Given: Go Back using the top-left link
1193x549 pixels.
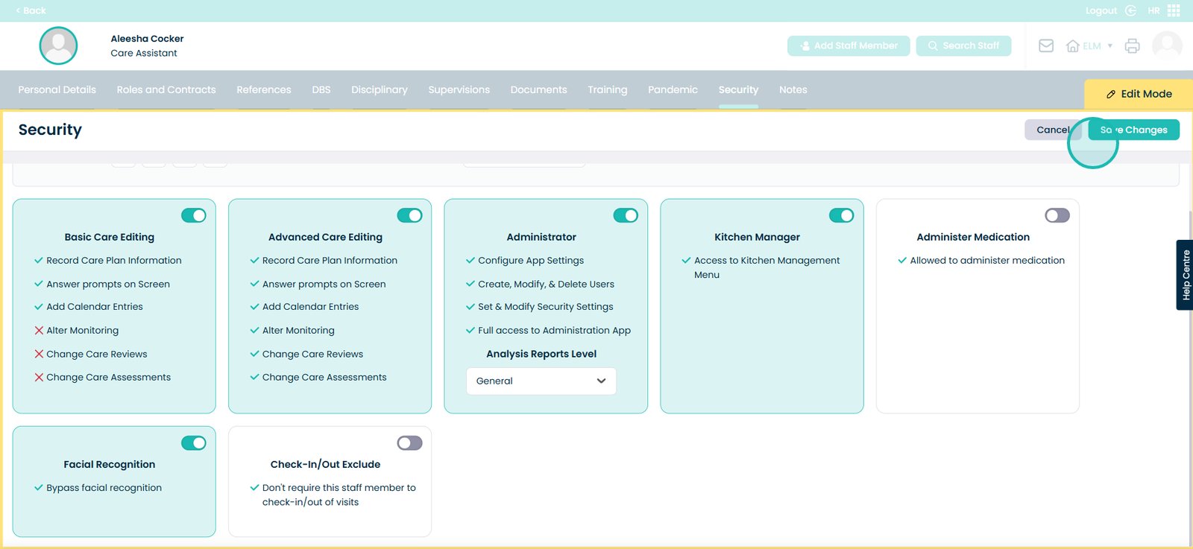Looking at the screenshot, I should tap(31, 10).
